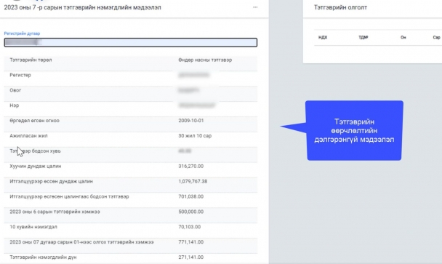442x264 pixels.
Task: Select the amount 500,000.00
Action: coord(191,212)
